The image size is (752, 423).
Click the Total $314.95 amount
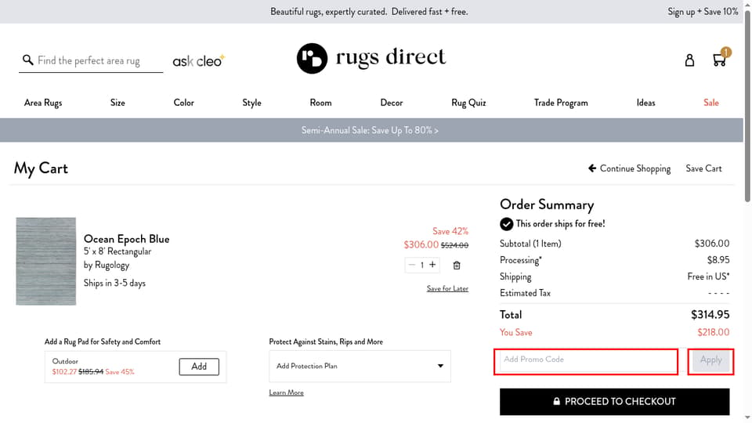click(x=710, y=315)
